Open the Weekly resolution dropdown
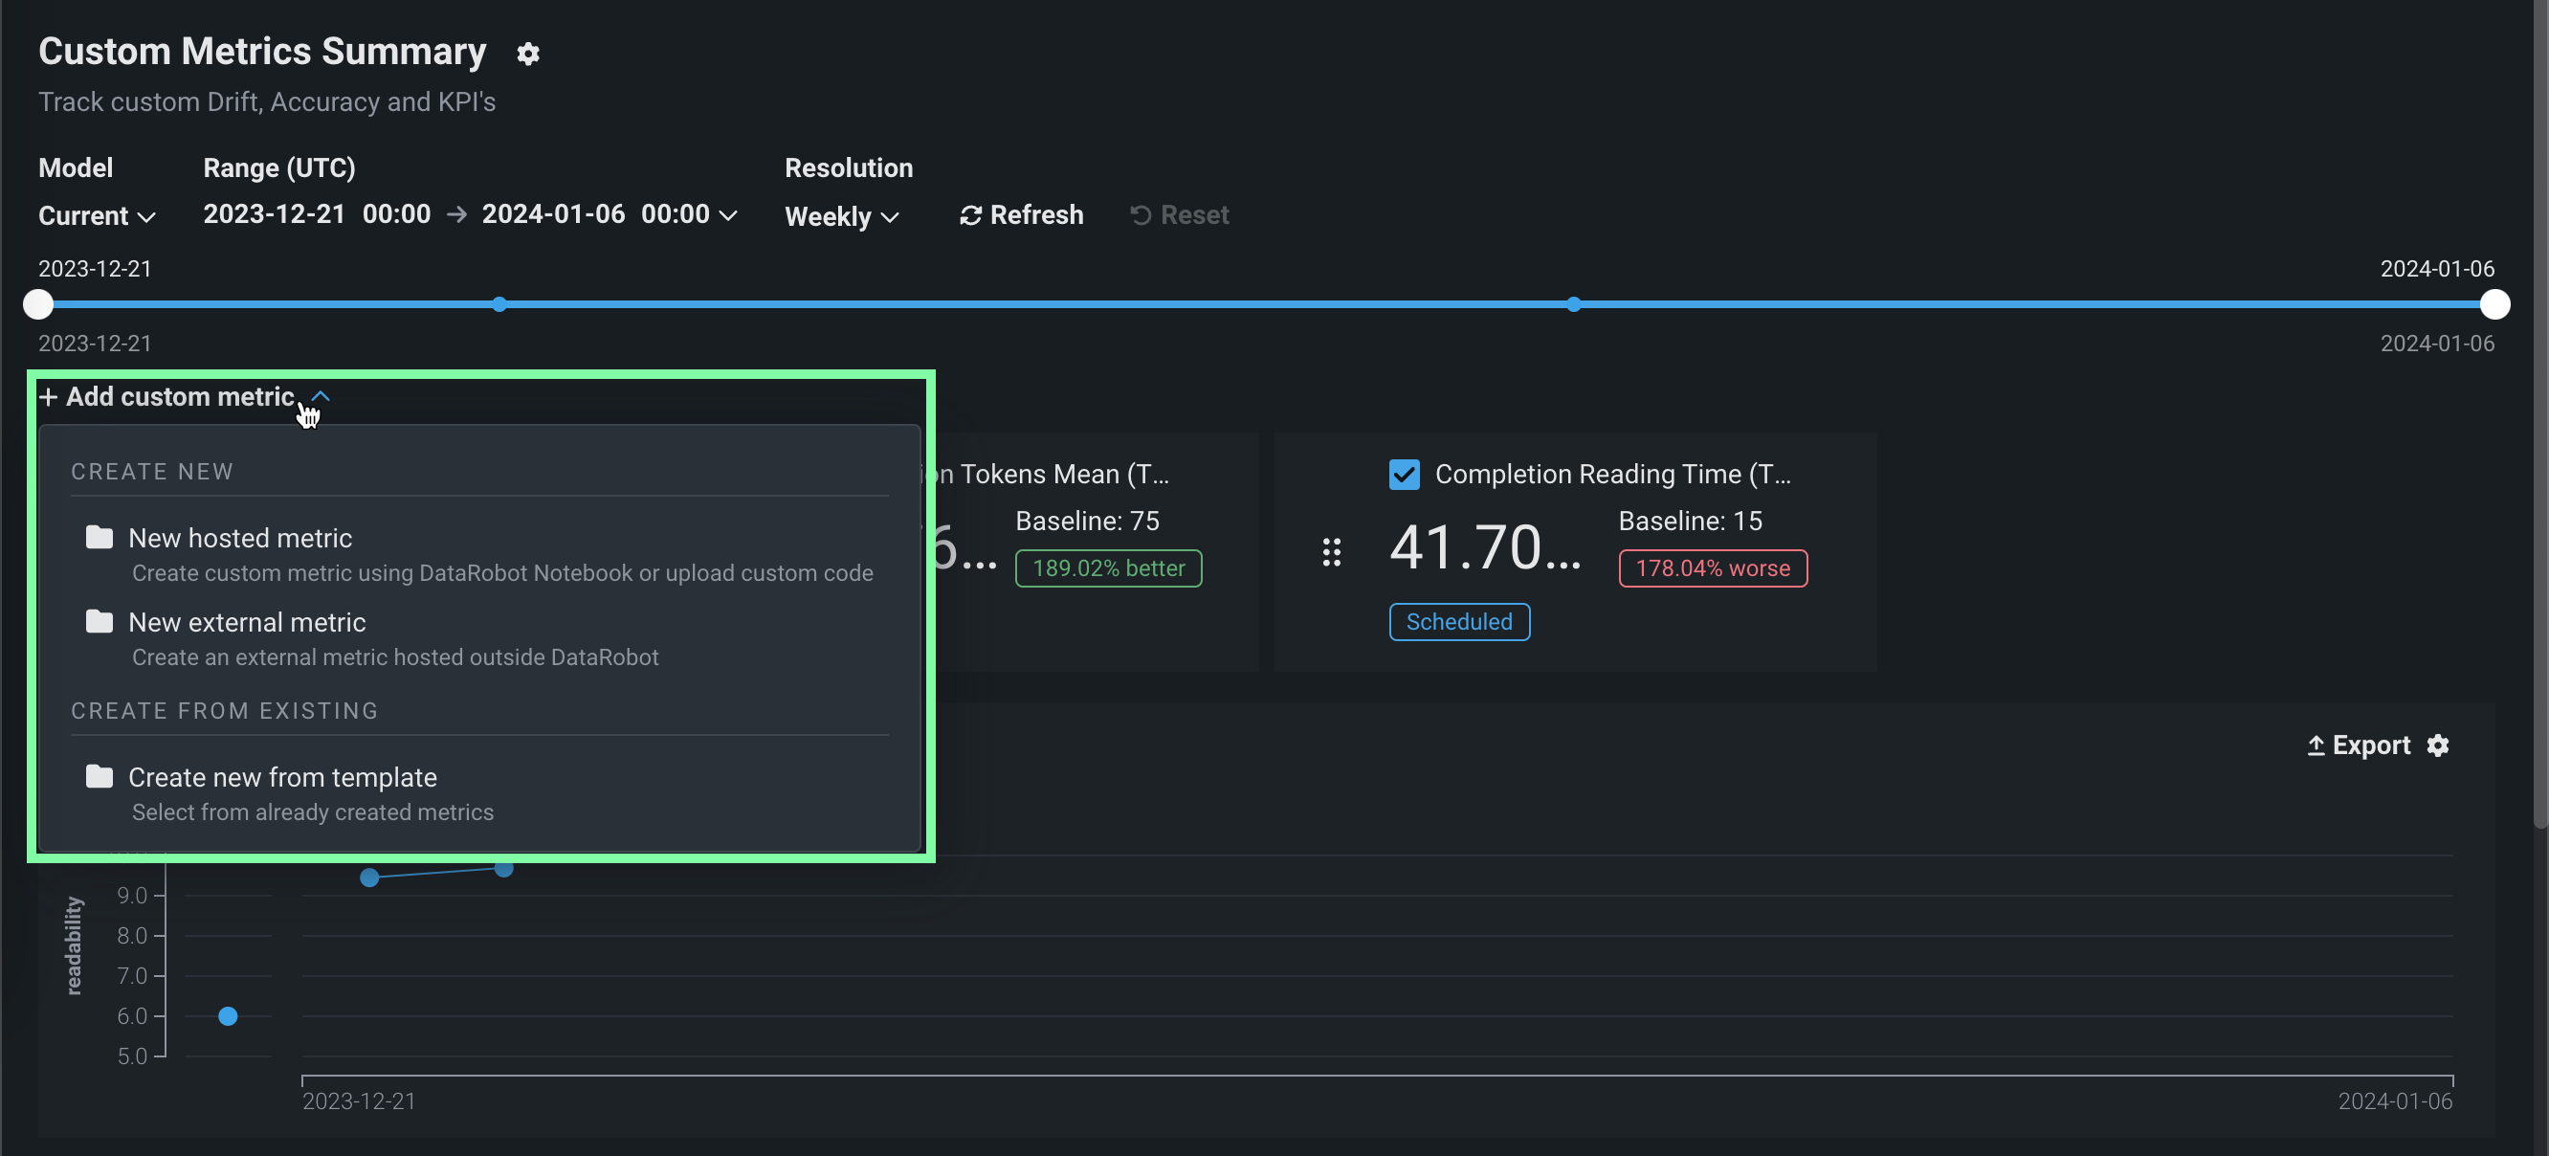 841,216
